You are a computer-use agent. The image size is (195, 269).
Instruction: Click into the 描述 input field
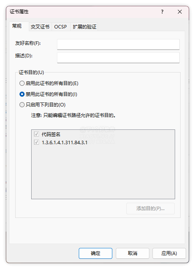[118, 58]
